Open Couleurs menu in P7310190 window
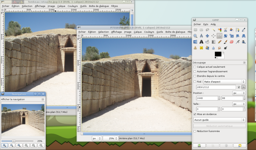The image size is (256, 150). click(149, 32)
